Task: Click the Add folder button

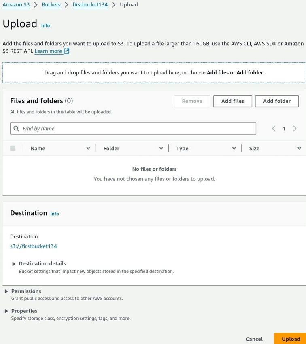Action: click(277, 101)
